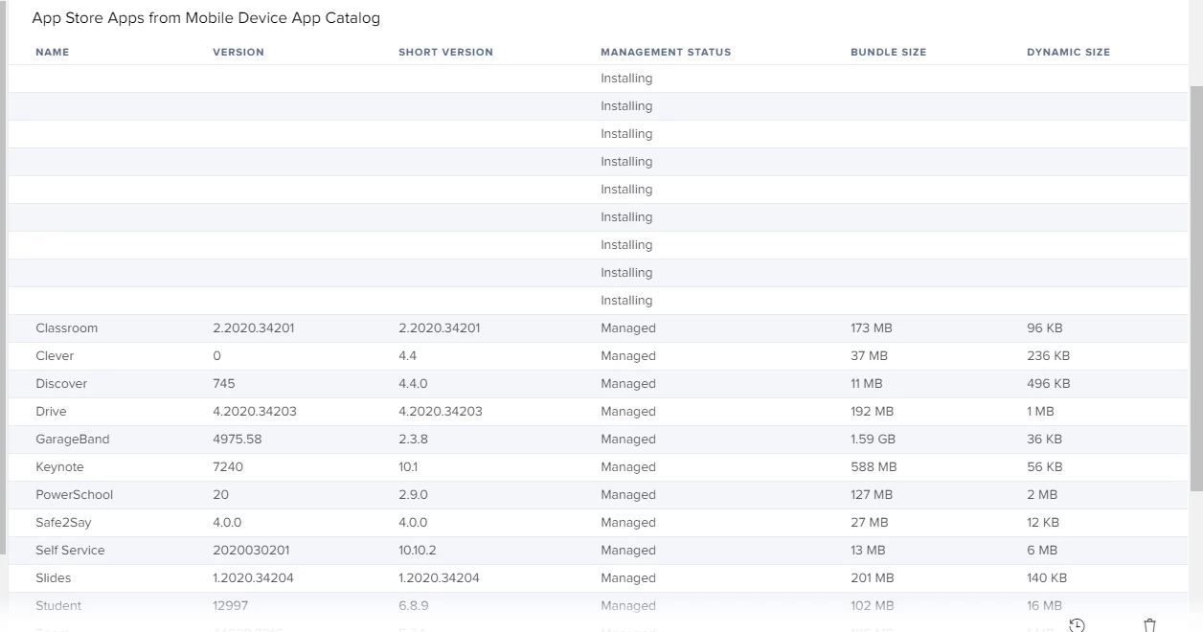1203x632 pixels.
Task: Click Keynote's dynamic size 56 KB
Action: point(1045,467)
